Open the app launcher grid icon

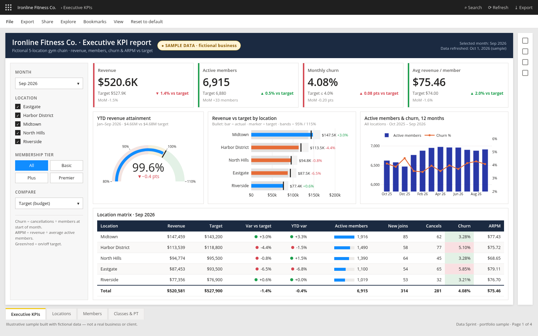pos(8,7)
